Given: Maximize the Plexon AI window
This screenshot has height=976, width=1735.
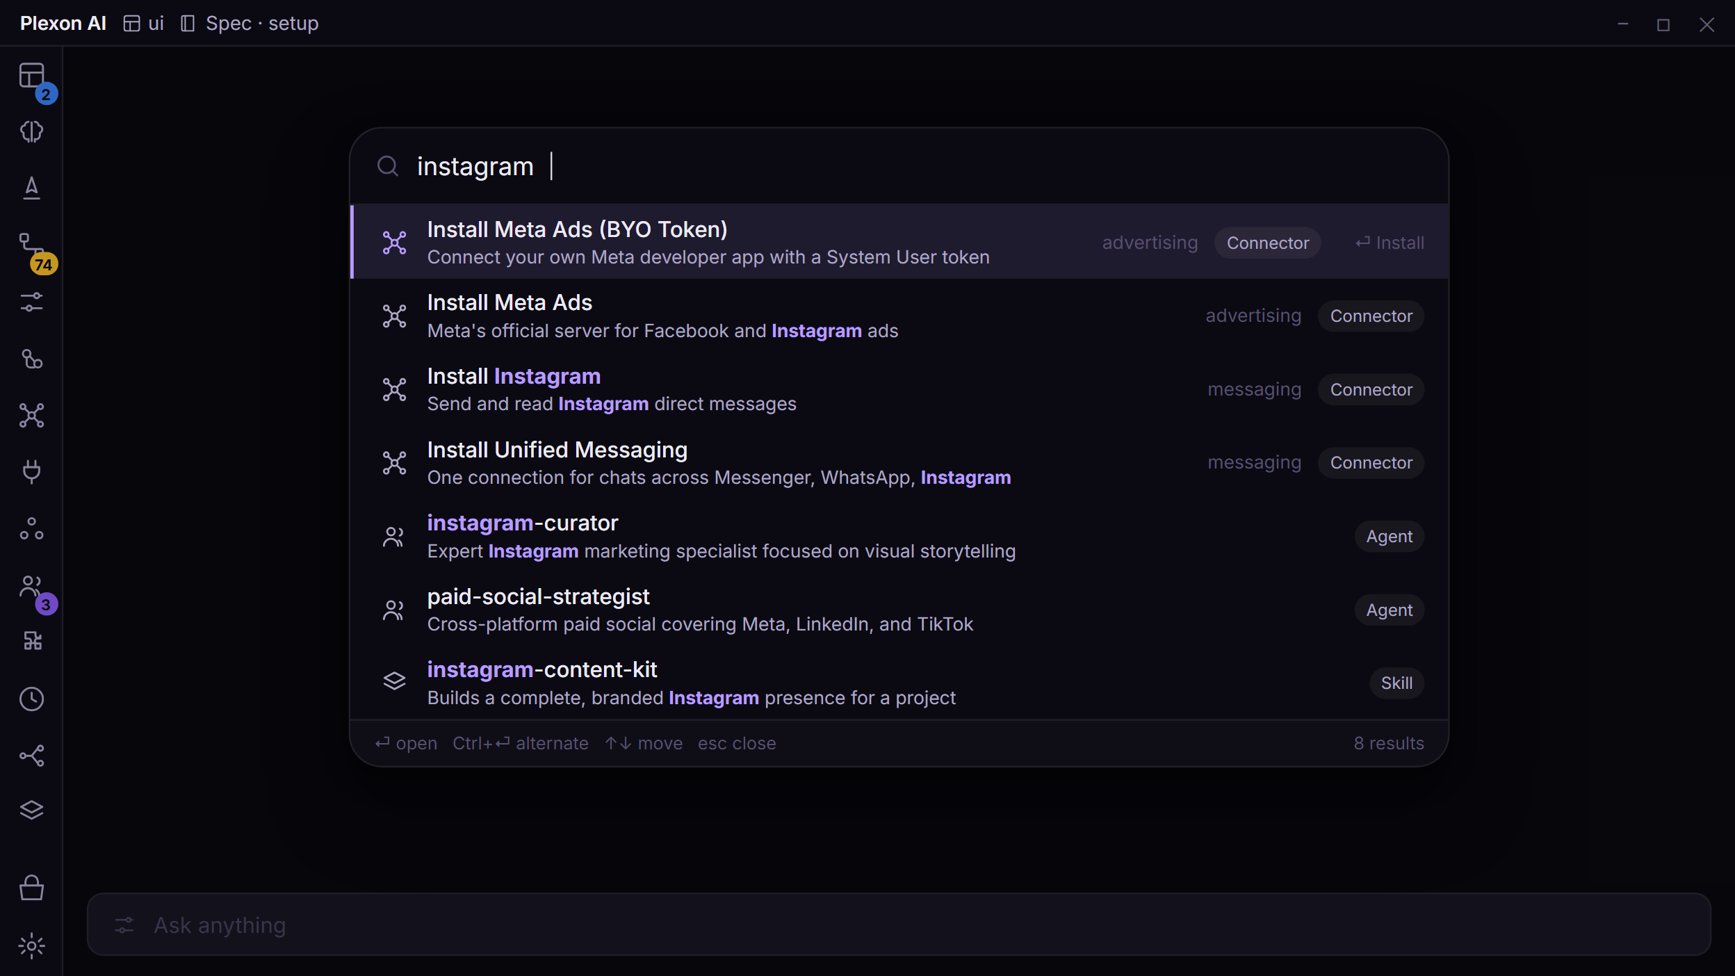Looking at the screenshot, I should (x=1663, y=25).
